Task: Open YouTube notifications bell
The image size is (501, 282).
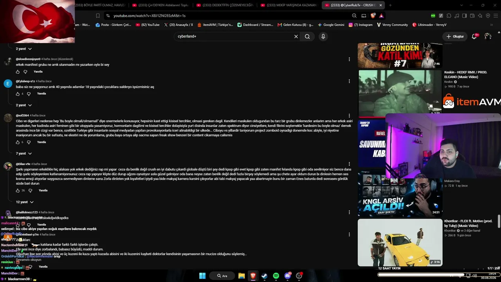Action: [x=474, y=36]
